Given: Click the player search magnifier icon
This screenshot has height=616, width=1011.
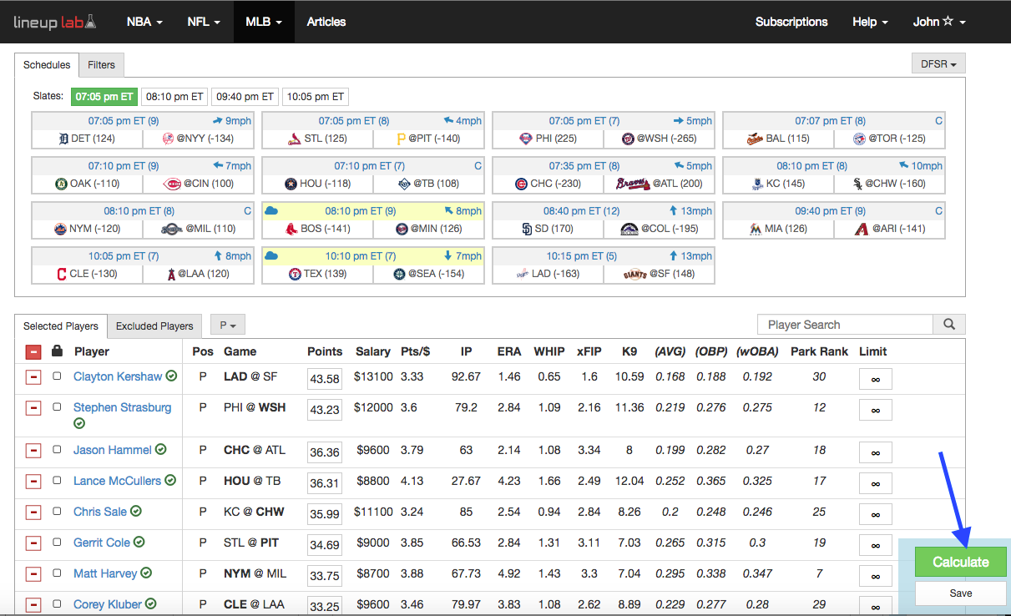Looking at the screenshot, I should coord(949,325).
